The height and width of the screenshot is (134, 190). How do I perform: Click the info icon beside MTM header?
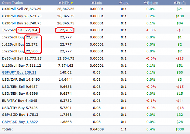point(60,3)
